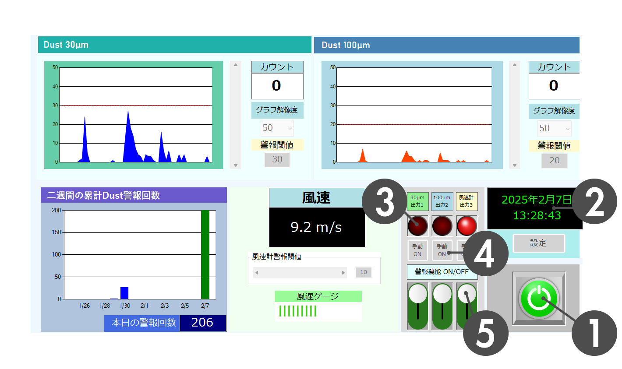The width and height of the screenshot is (622, 369).
Task: Toggle the first alarm function switch
Action: (x=417, y=306)
